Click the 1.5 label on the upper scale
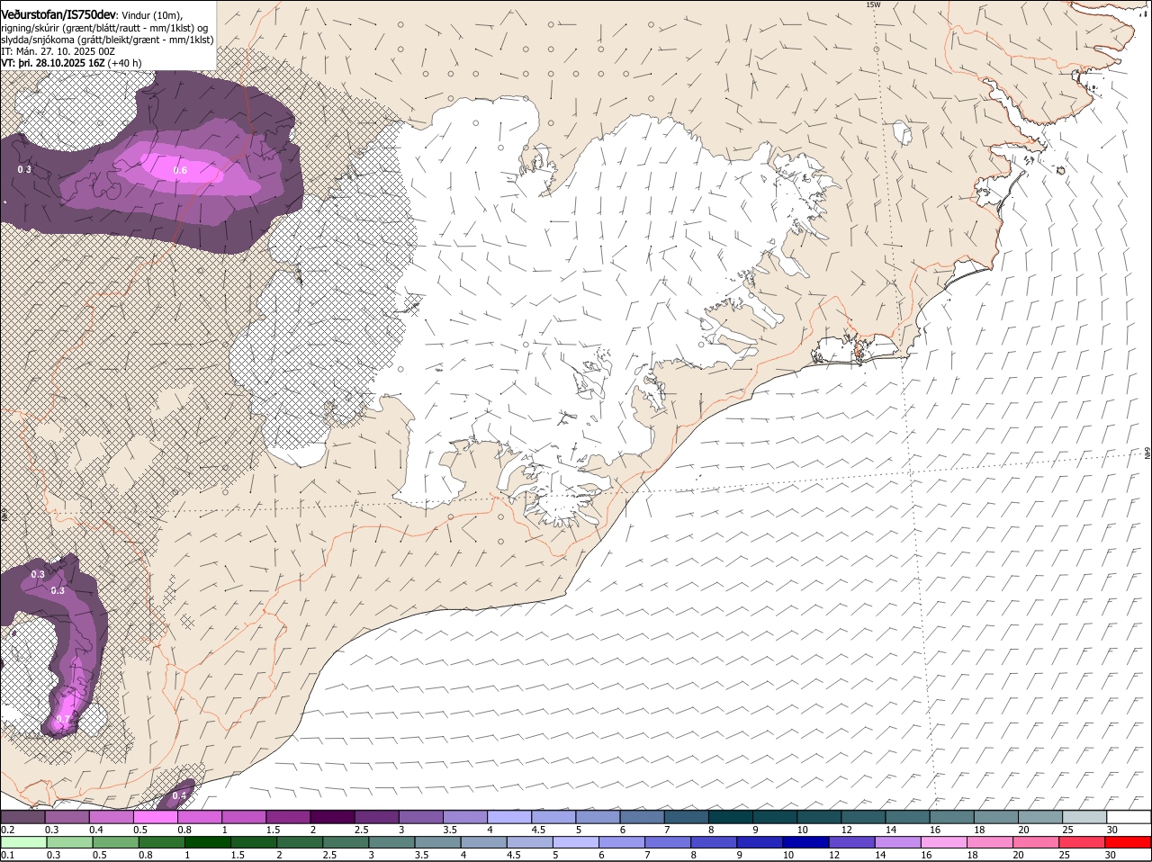The height and width of the screenshot is (862, 1152). click(272, 830)
